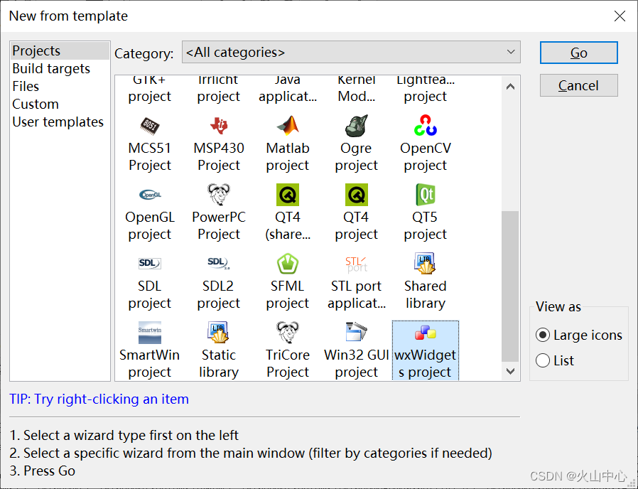The width and height of the screenshot is (638, 489).
Task: Open the Category dropdown
Action: click(351, 52)
